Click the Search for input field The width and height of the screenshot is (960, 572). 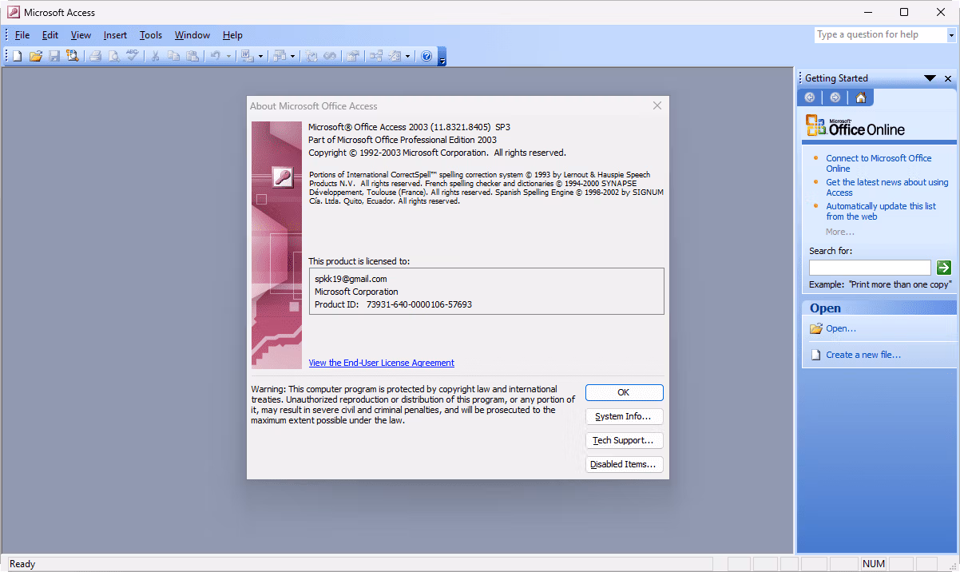870,268
